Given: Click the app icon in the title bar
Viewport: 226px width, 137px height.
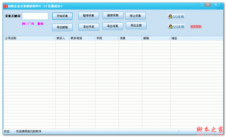Looking at the screenshot, I should point(6,6).
